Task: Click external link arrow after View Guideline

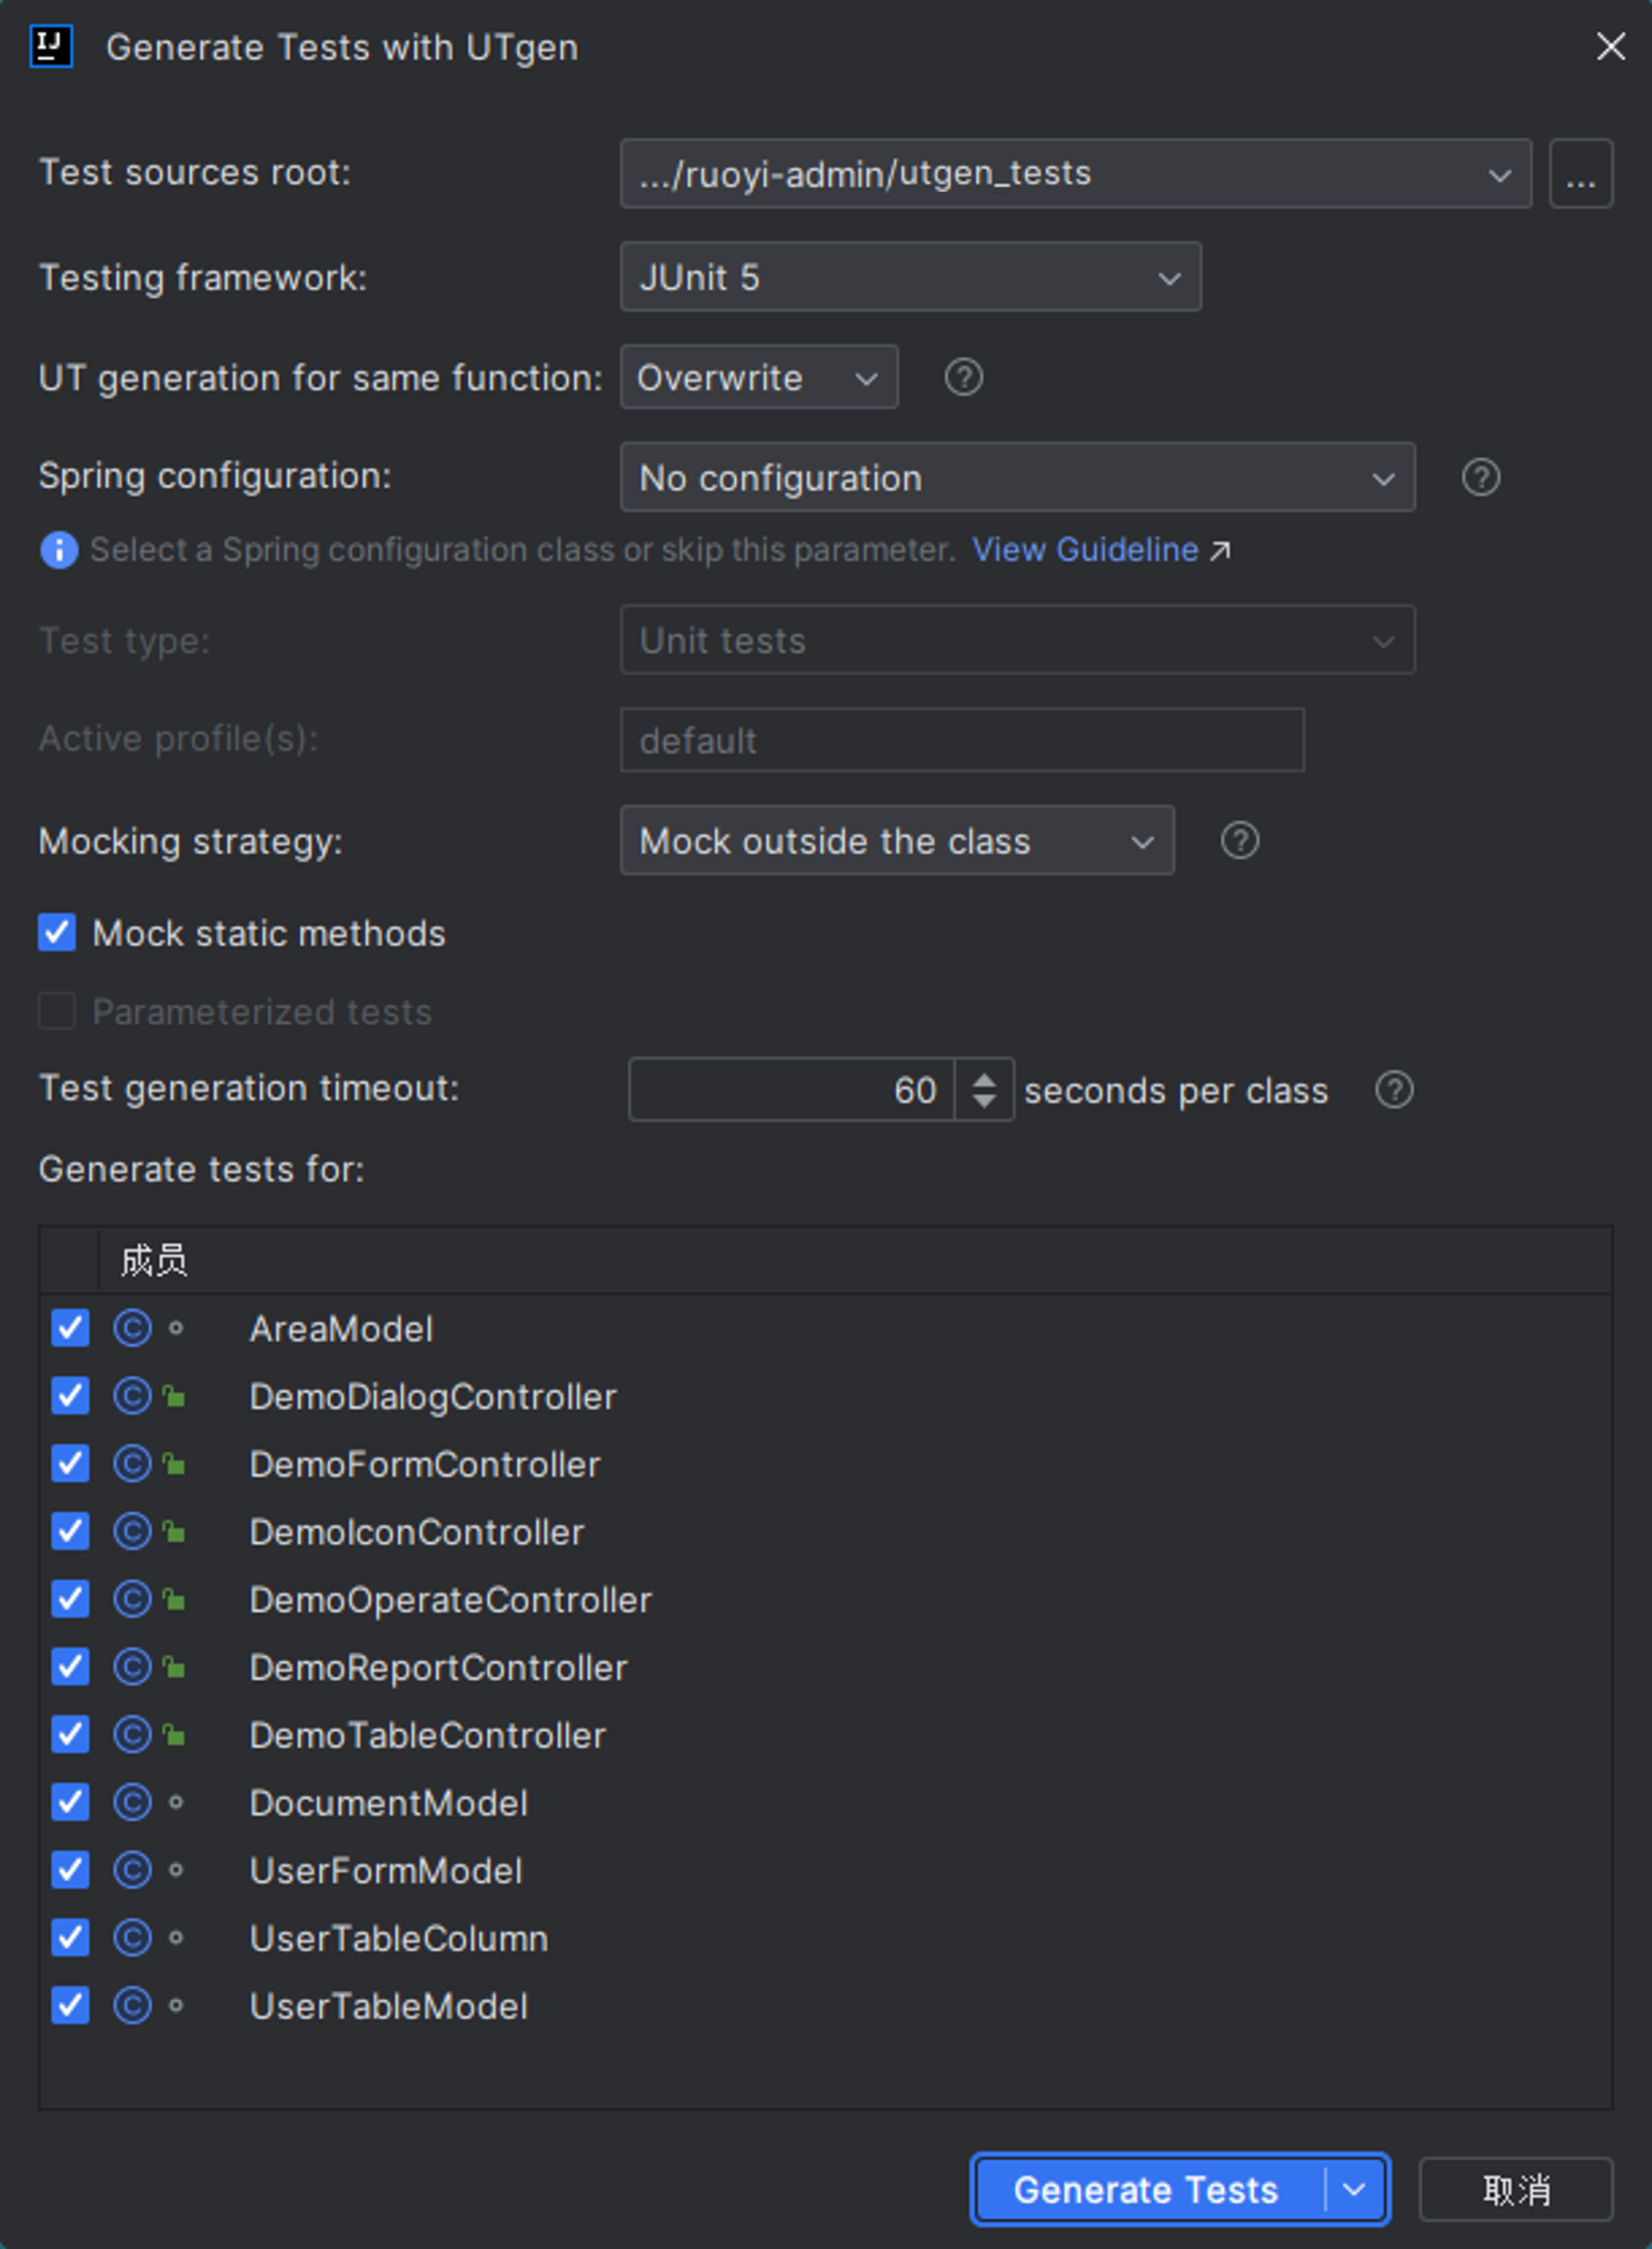Action: click(x=1220, y=550)
